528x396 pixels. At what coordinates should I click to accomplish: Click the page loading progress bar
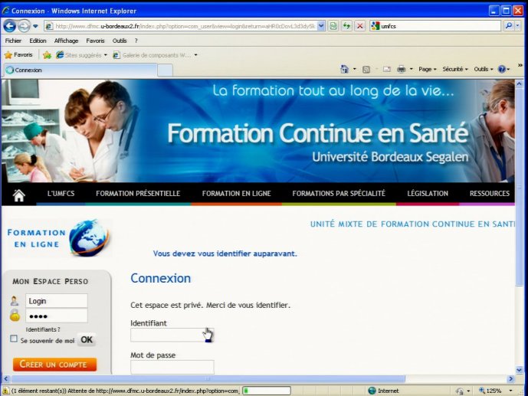tap(267, 391)
